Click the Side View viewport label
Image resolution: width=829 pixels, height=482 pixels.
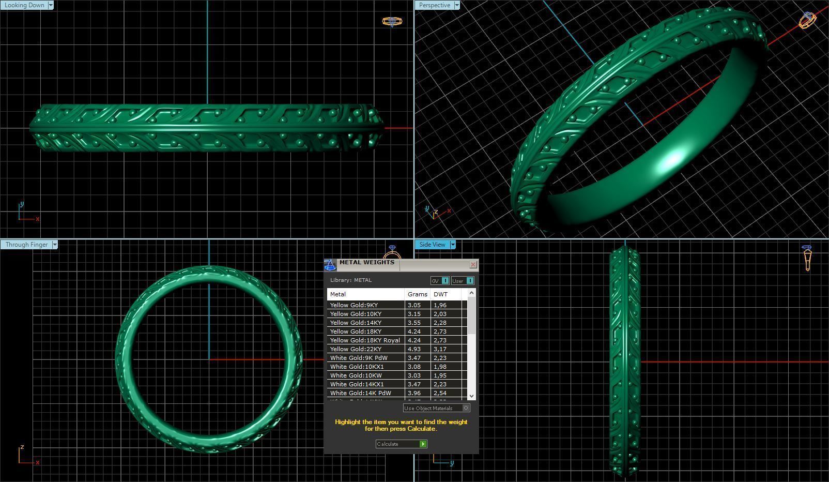(432, 245)
